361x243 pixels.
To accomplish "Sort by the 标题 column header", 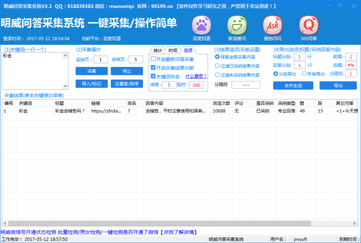I will point(71,103).
